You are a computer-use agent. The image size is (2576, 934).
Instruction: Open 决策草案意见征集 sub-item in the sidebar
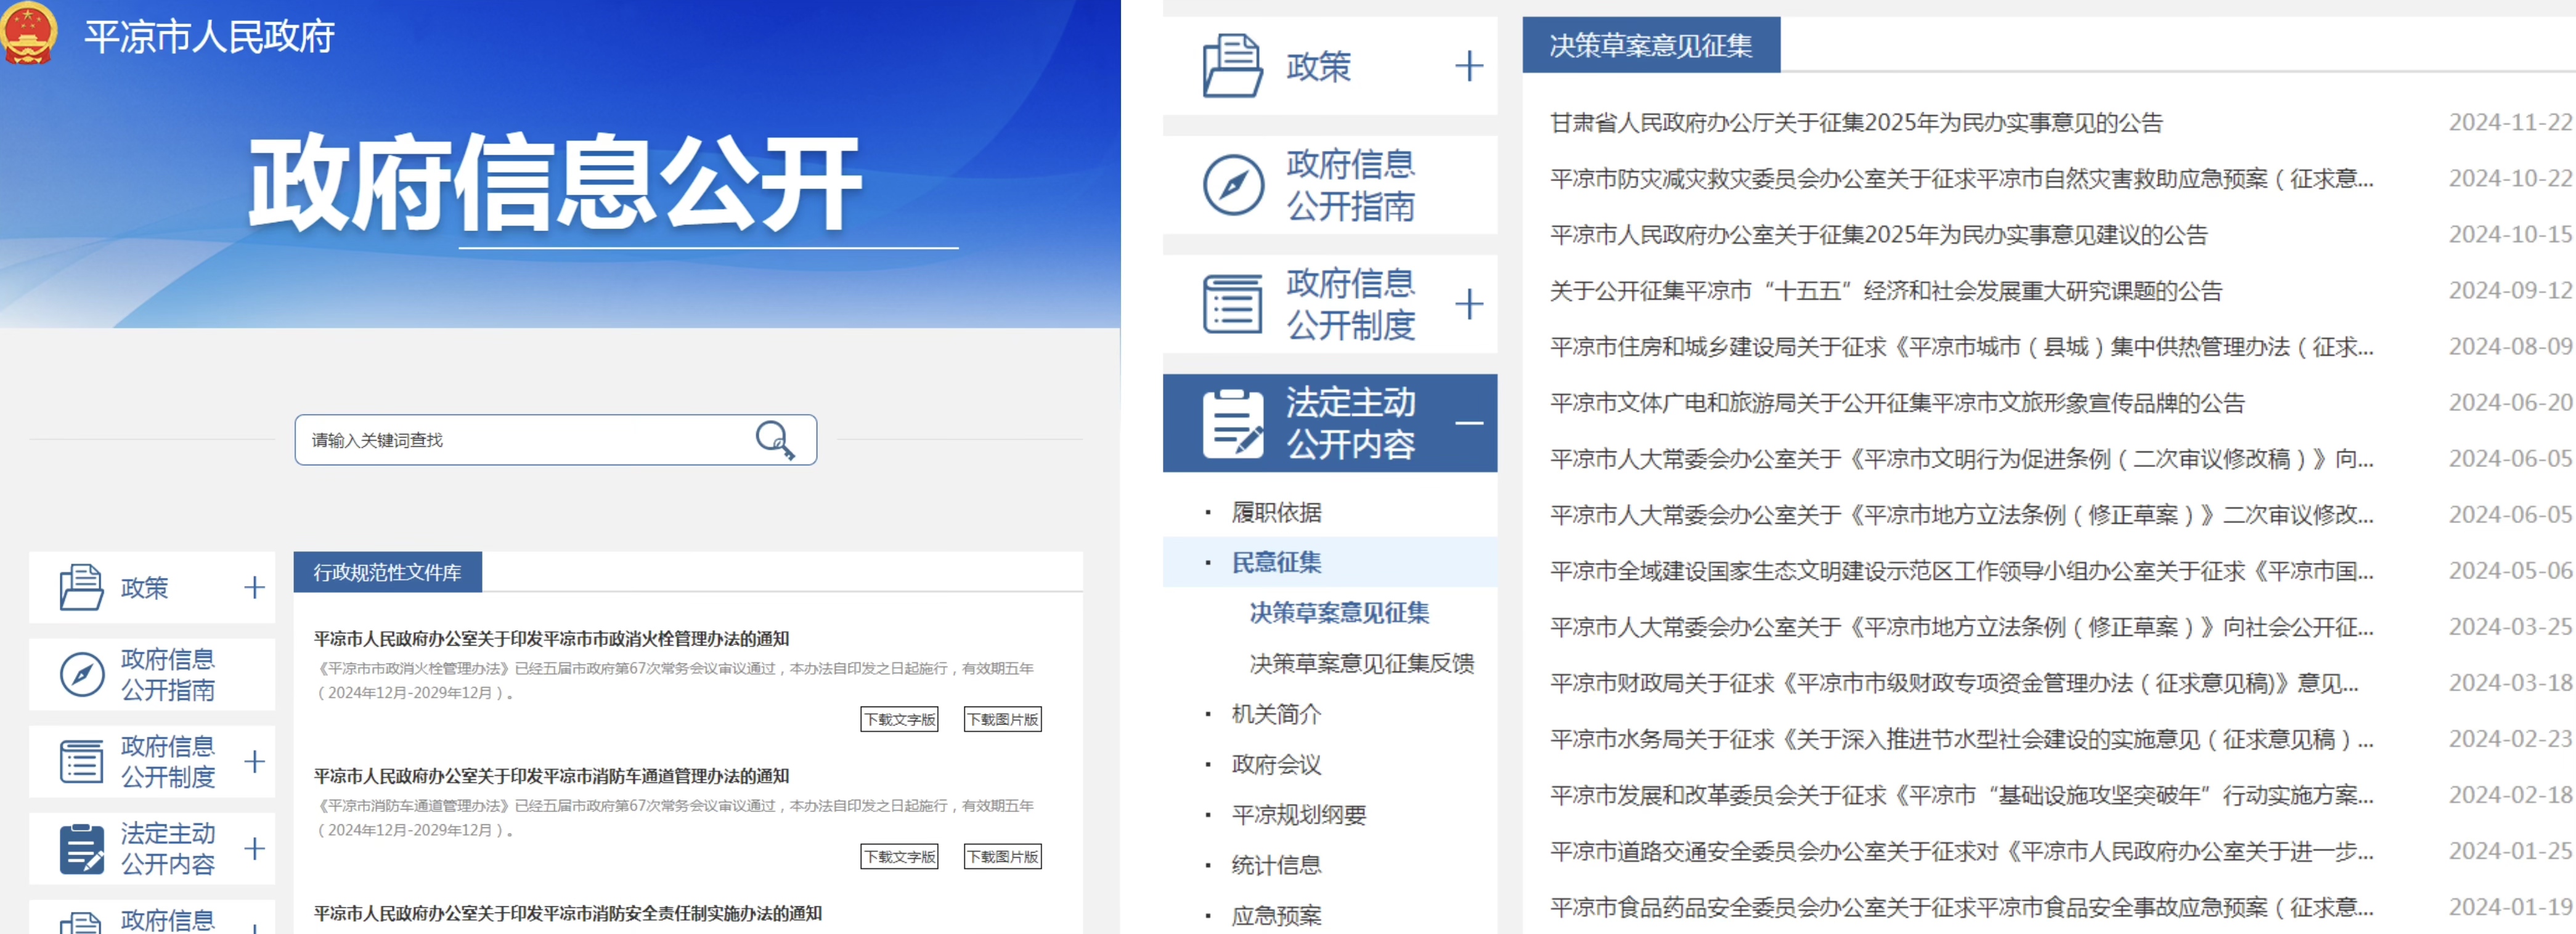point(1339,612)
